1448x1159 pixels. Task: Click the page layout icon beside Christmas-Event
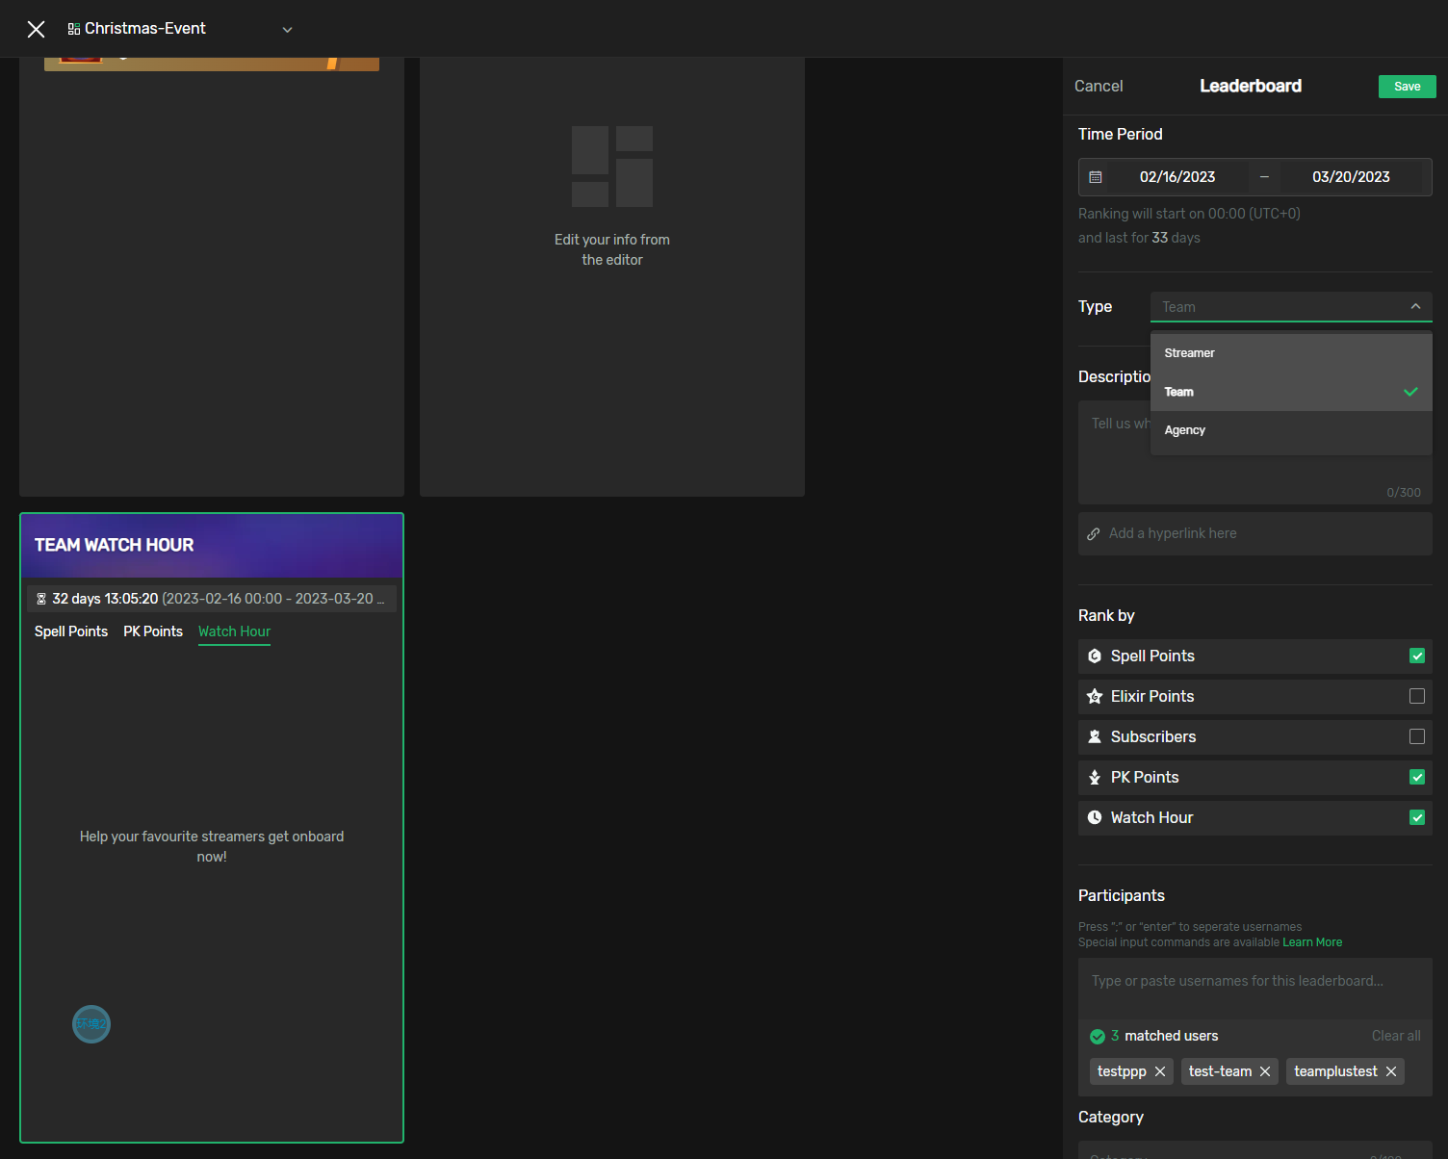coord(74,29)
